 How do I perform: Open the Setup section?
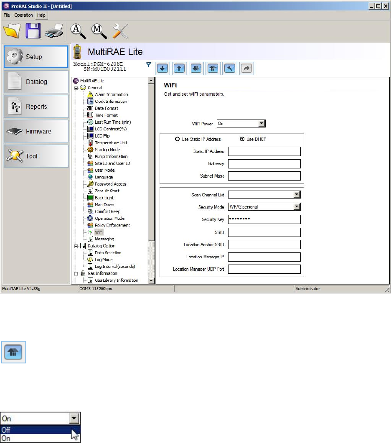tap(36, 56)
